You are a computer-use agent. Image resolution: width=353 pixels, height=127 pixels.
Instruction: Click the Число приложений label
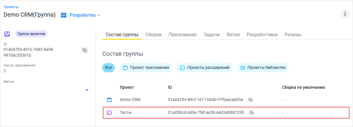tap(19, 65)
